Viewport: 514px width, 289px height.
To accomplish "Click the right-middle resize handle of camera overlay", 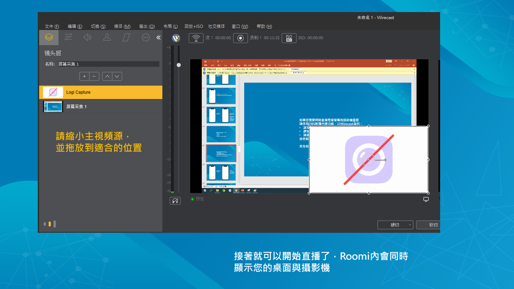I will 428,160.
